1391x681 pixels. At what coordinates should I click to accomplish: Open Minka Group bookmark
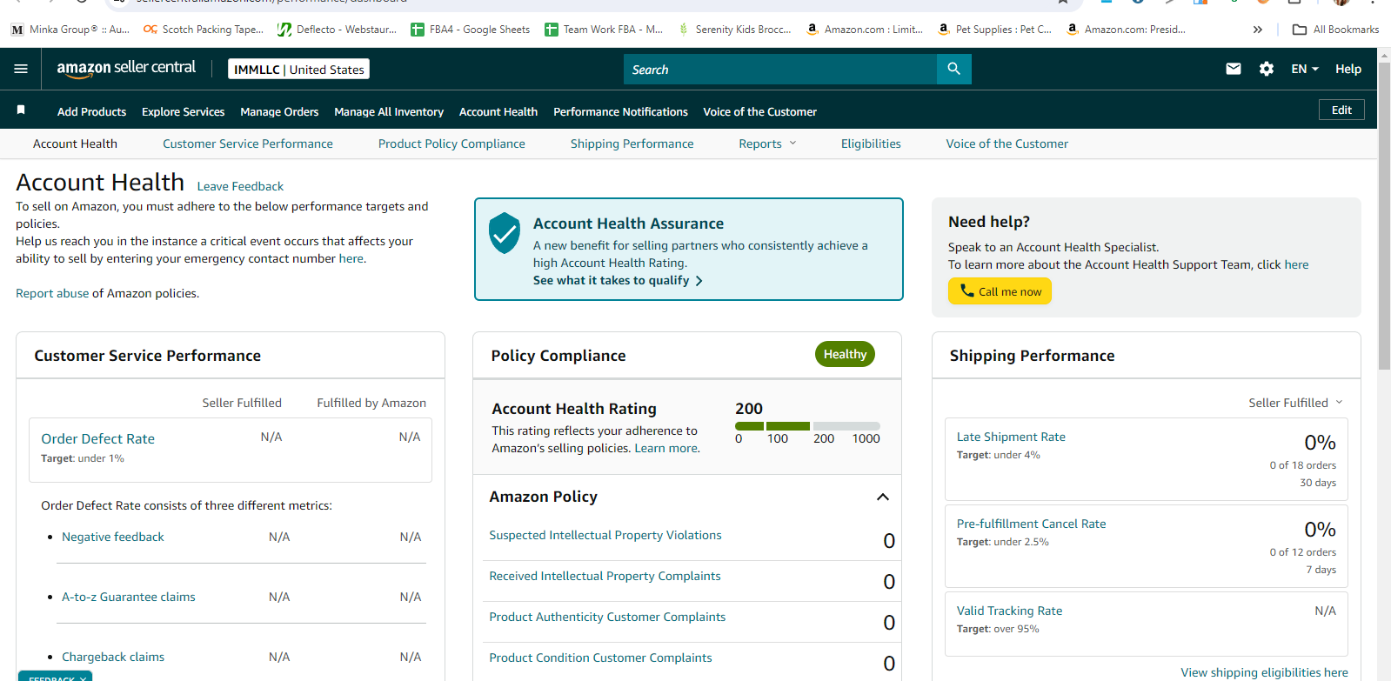[70, 29]
